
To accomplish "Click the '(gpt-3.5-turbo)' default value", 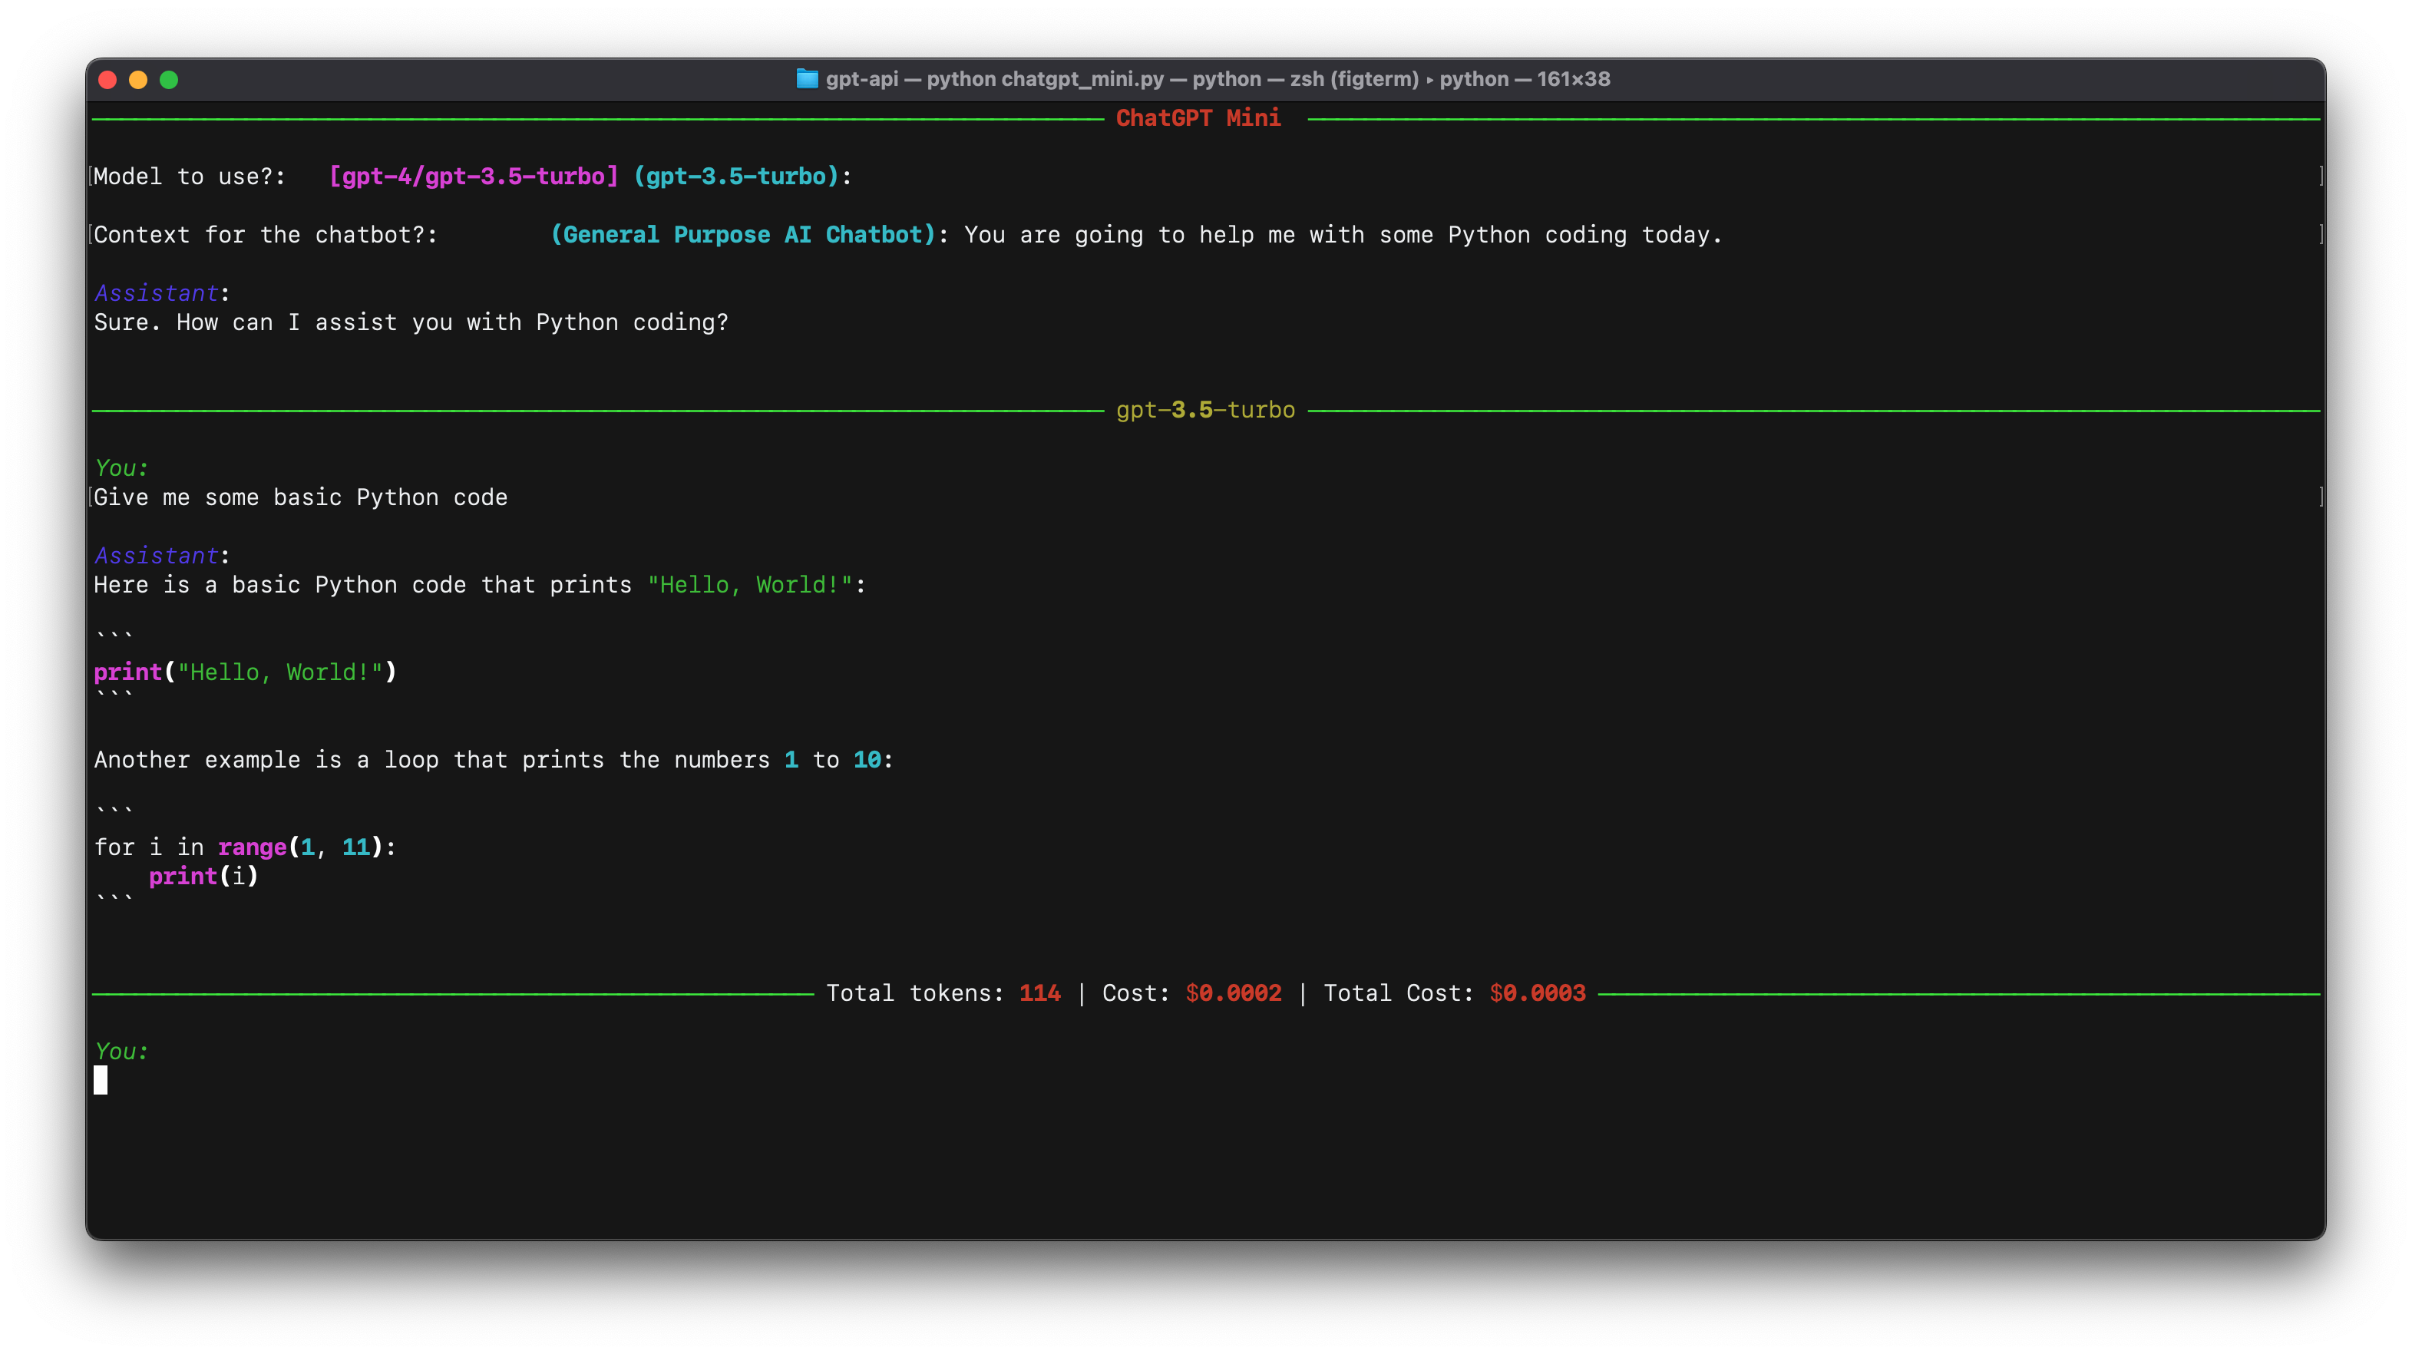I will tap(736, 176).
